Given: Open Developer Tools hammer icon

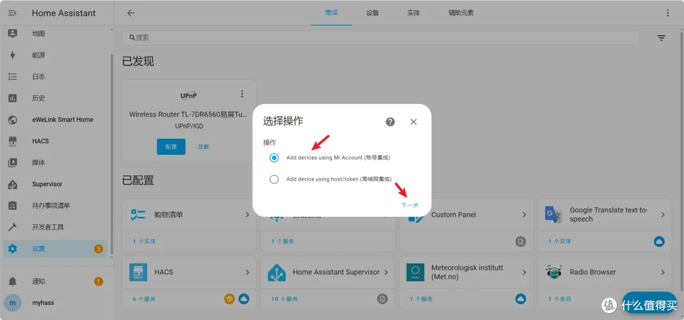Looking at the screenshot, I should coord(13,227).
